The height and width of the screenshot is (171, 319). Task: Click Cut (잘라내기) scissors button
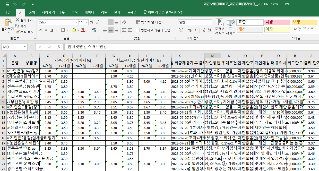point(24,20)
